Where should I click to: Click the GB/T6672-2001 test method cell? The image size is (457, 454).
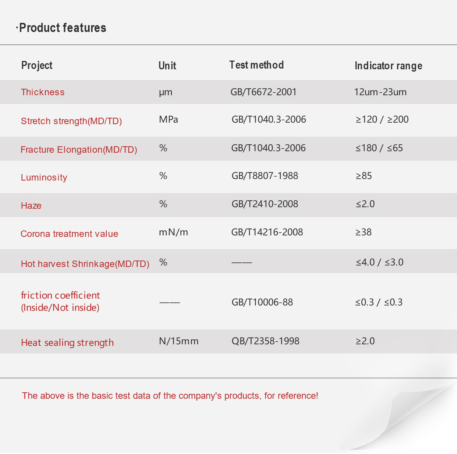point(263,92)
